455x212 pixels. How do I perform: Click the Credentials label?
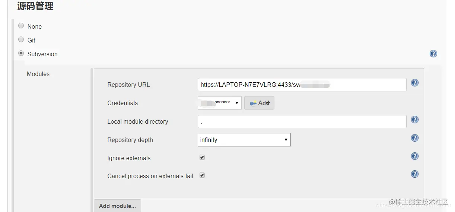122,103
